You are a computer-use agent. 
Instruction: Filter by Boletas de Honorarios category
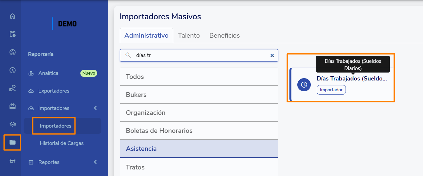click(x=199, y=131)
